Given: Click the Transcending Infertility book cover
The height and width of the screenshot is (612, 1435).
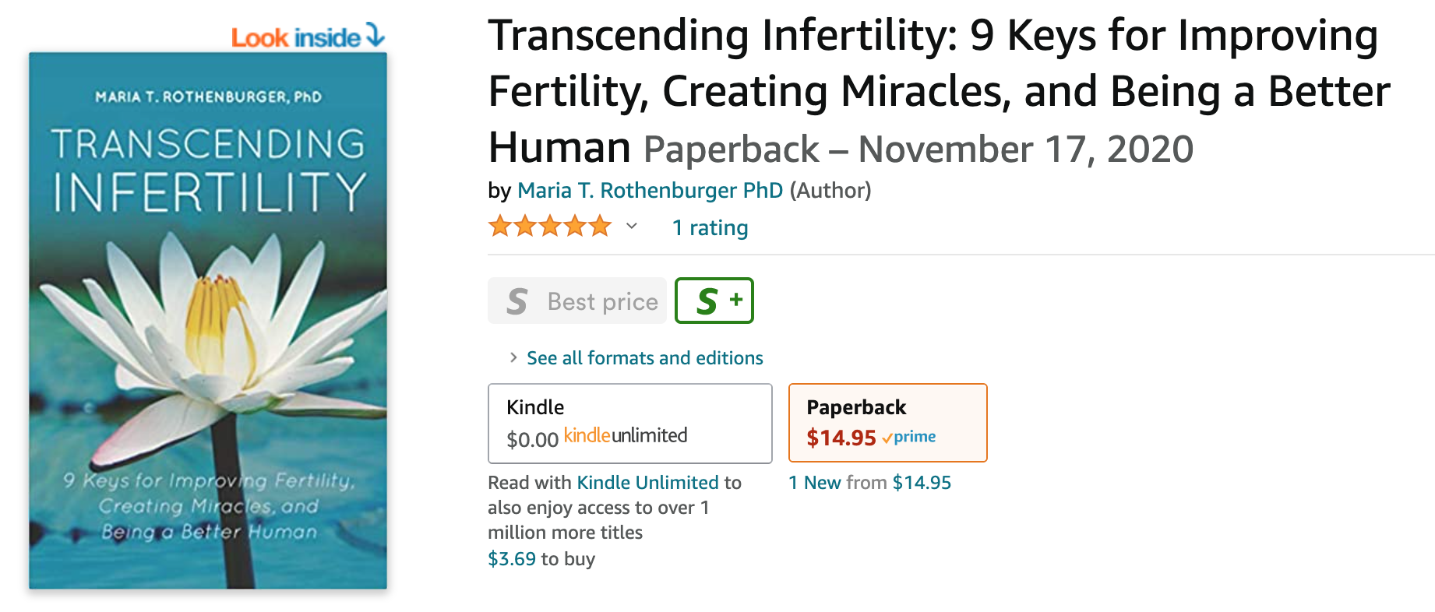Looking at the screenshot, I should 208,321.
